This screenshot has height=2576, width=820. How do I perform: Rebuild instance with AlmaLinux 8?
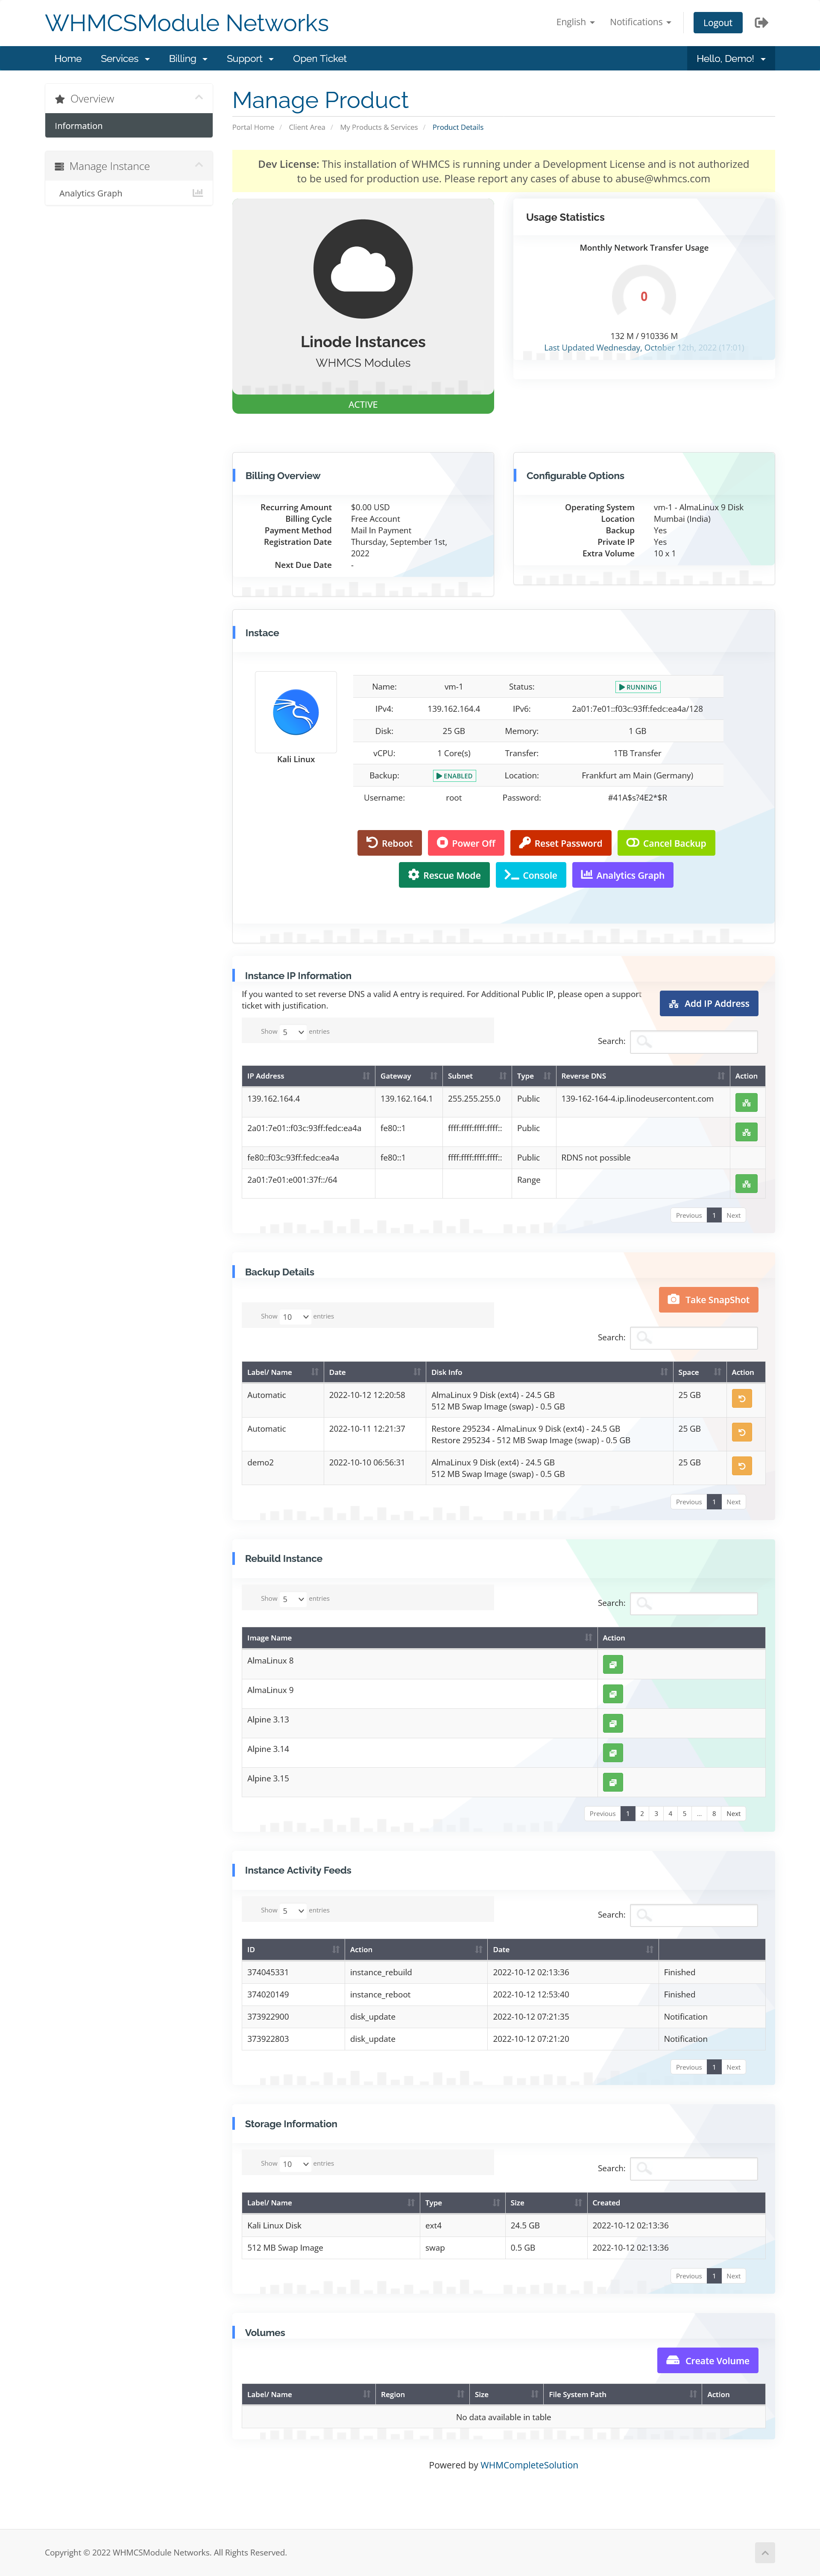coord(613,1664)
